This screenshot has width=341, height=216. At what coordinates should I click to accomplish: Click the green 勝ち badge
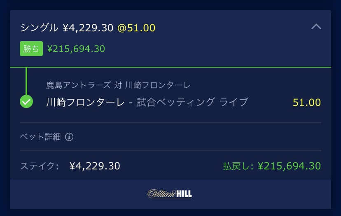point(31,49)
